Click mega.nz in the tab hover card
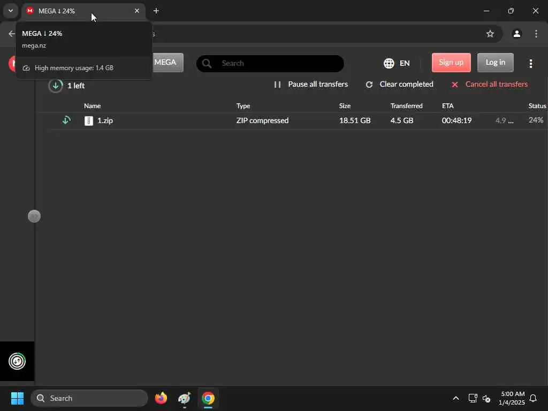This screenshot has width=548, height=411. 34,45
